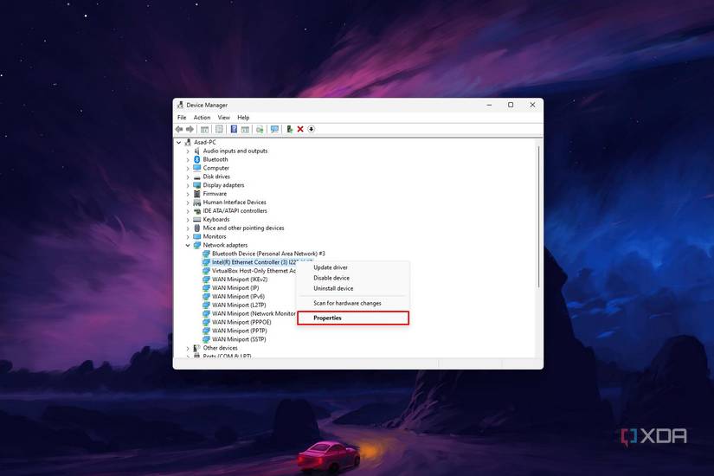Open the File menu
Image resolution: width=714 pixels, height=476 pixels.
(x=182, y=118)
